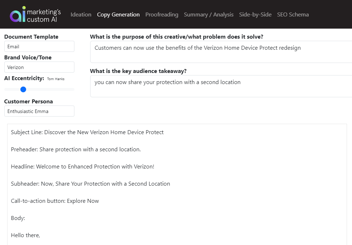Go to Summary / Analysis tab
352x245 pixels.
pyautogui.click(x=209, y=15)
